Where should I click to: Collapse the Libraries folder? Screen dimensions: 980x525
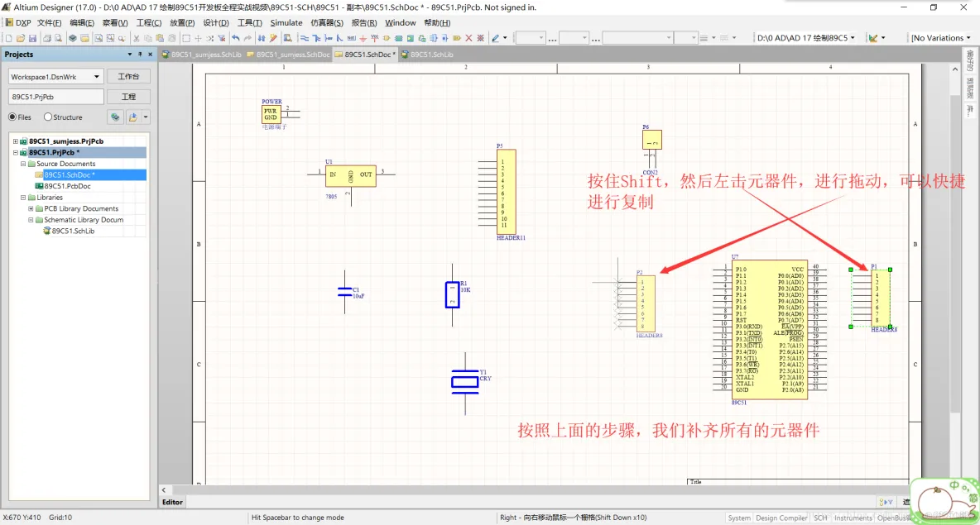tap(23, 198)
